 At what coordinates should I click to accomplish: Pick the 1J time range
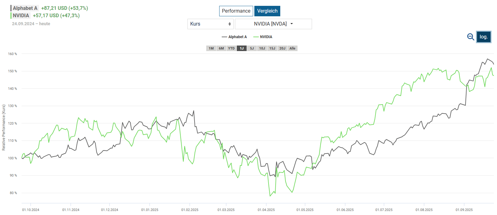(x=242, y=48)
